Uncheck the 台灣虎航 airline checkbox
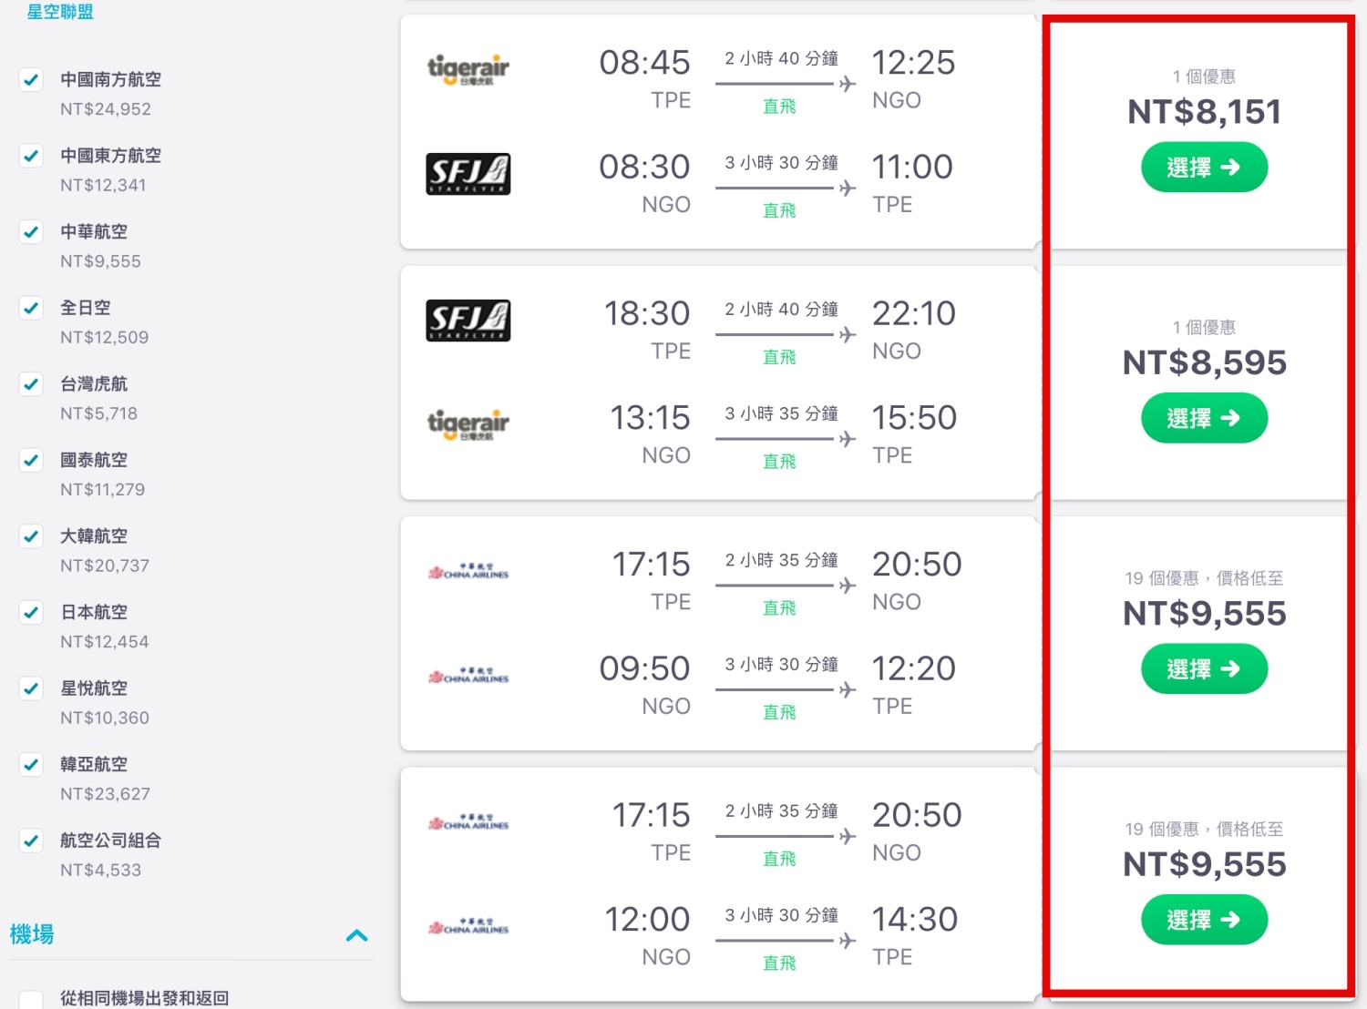The height and width of the screenshot is (1009, 1367). click(x=31, y=384)
